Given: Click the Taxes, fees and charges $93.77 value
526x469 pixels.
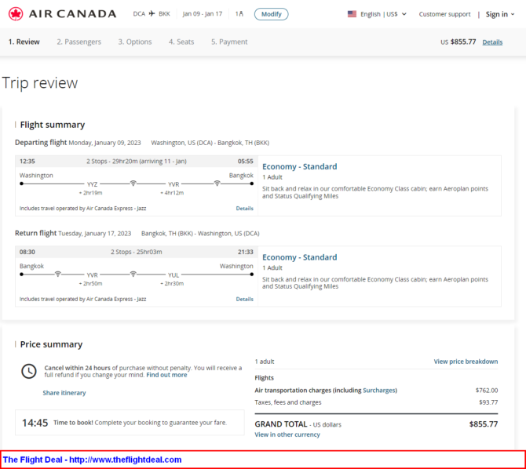Looking at the screenshot, I should point(488,402).
